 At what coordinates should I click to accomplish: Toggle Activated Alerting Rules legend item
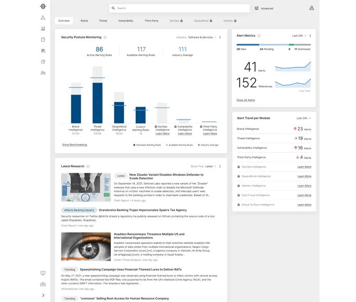147,145
